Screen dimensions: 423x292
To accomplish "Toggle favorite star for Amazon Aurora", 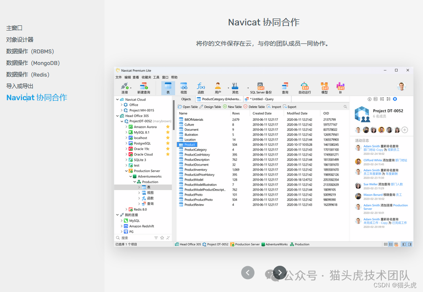I will tap(168, 126).
